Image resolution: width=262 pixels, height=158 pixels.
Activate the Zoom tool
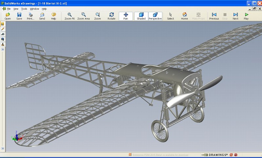pyautogui.click(x=98, y=16)
